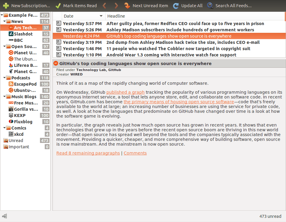Select the Slashdot feed icon

pos(11,34)
